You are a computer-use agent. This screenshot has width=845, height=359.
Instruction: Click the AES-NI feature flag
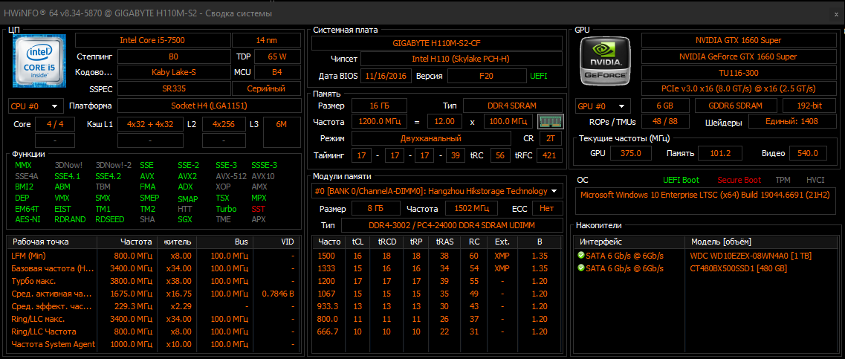tap(27, 219)
